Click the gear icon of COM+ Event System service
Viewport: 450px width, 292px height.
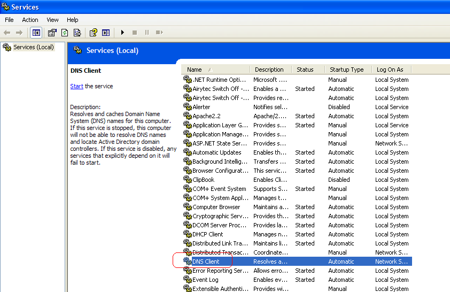pos(188,189)
